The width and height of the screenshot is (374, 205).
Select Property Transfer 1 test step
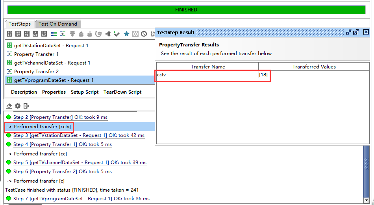(x=36, y=54)
